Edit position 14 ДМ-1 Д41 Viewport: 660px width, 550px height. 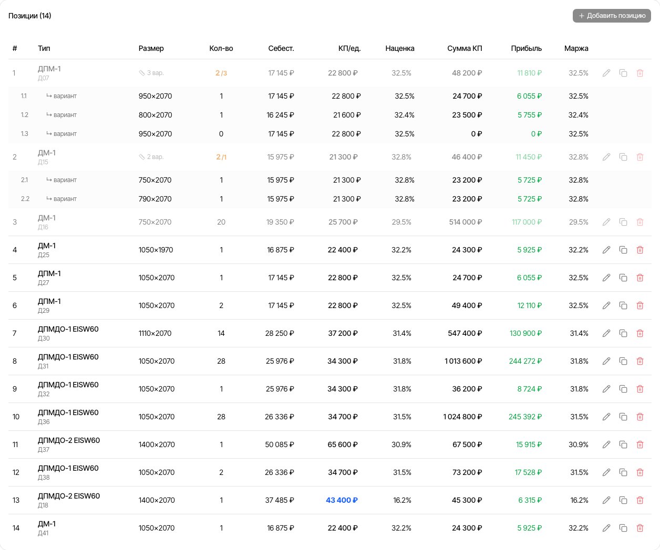606,528
